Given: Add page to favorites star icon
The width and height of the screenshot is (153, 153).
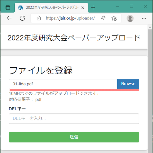Looking at the screenshot, I should point(114,18).
